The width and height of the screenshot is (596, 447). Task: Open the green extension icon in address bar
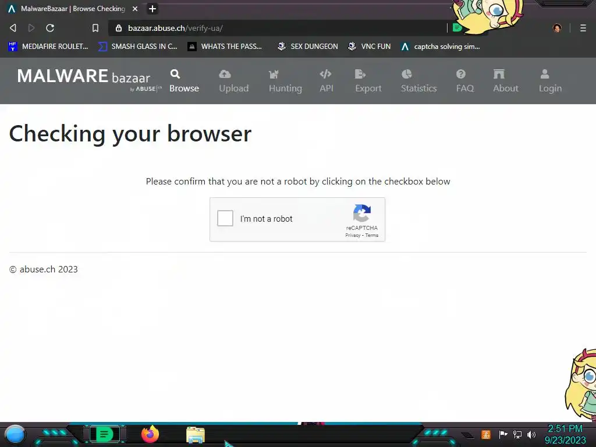457,28
